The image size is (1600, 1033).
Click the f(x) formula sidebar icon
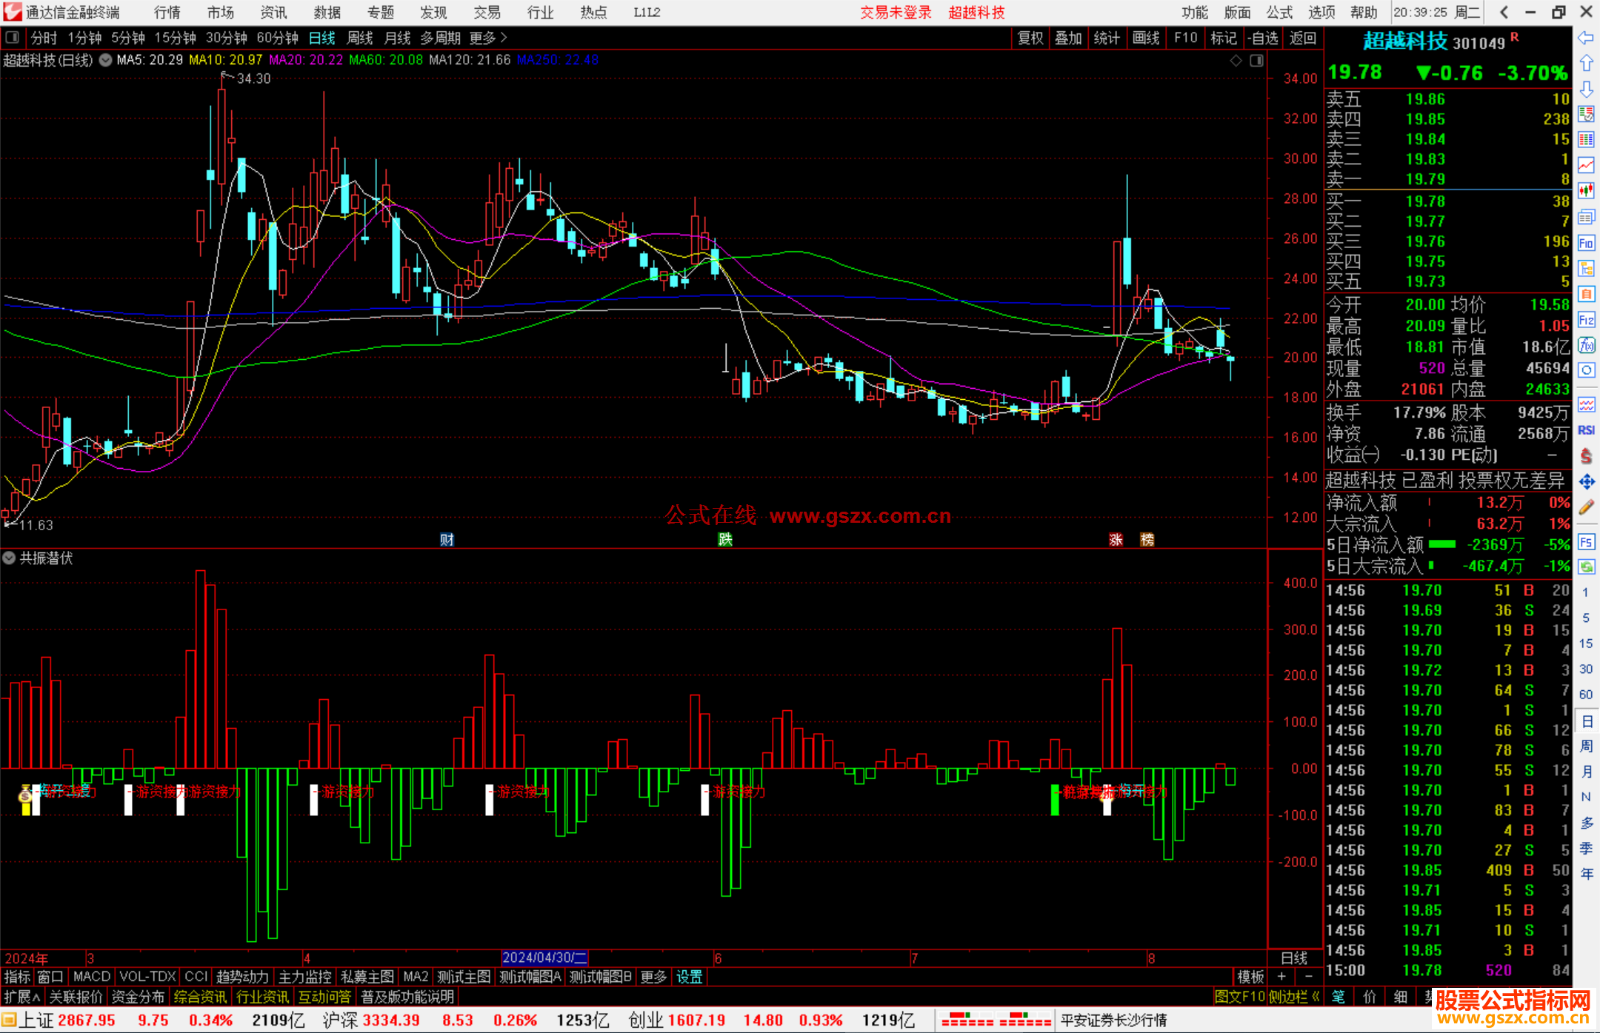click(x=1586, y=345)
